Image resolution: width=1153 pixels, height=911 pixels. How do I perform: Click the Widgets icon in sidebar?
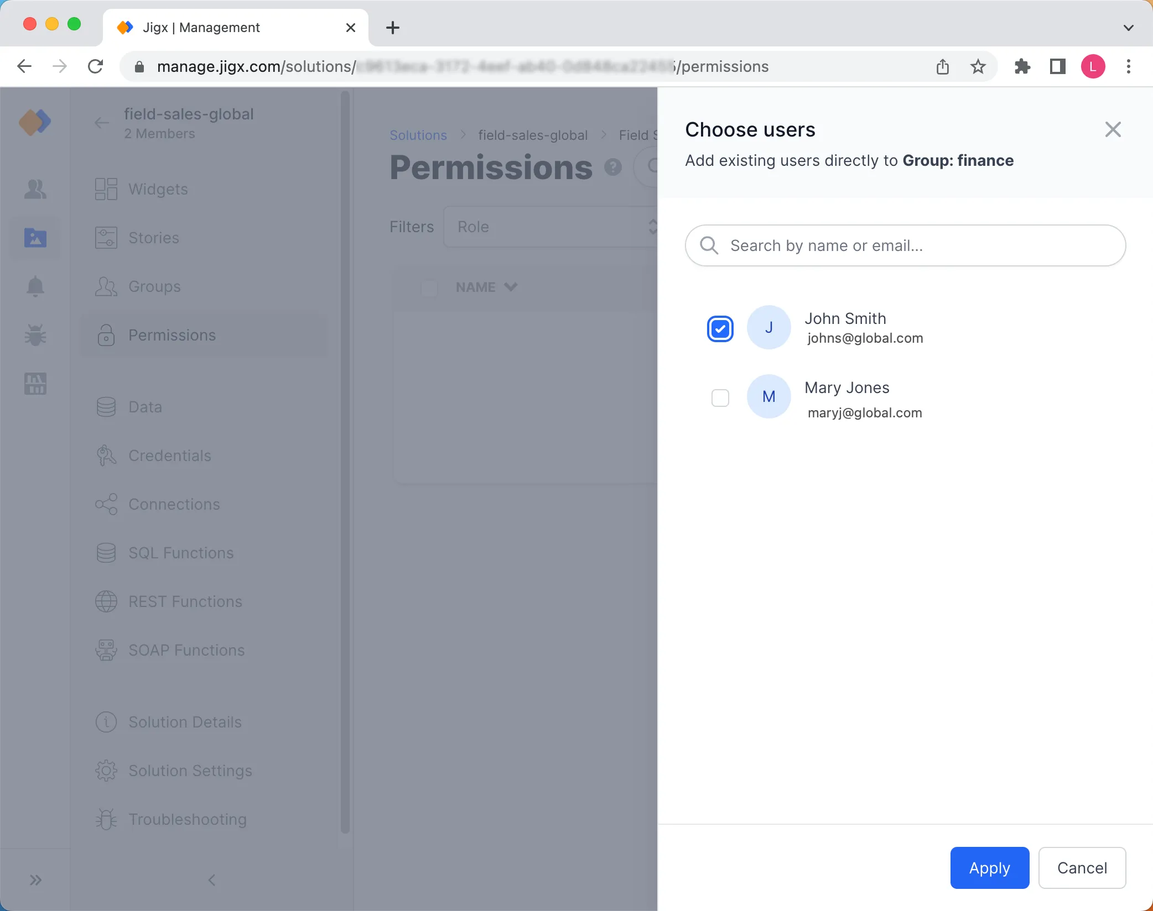106,188
